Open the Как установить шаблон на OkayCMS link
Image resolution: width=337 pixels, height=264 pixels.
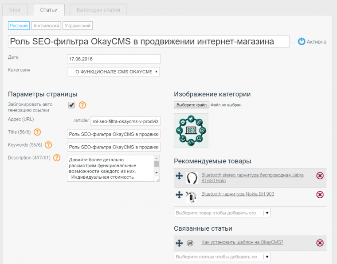[242, 243]
